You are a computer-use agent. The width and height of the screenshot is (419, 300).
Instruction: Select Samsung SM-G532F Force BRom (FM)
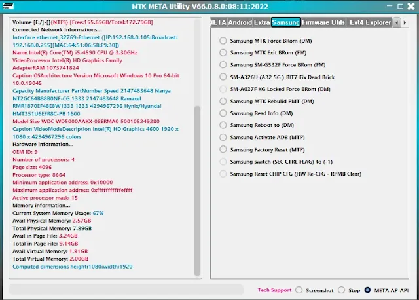[x=223, y=65]
